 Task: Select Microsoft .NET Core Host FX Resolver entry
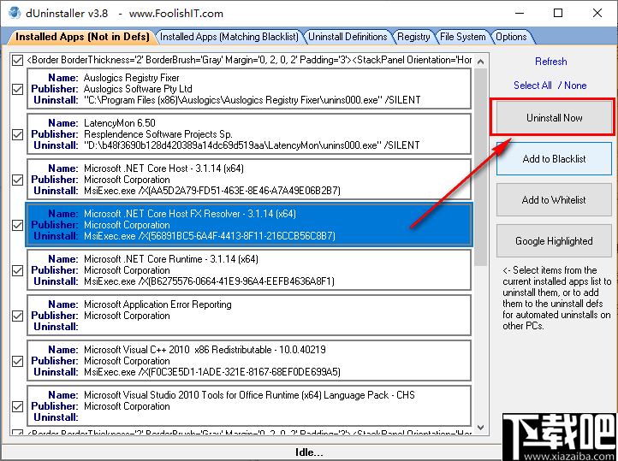click(249, 225)
